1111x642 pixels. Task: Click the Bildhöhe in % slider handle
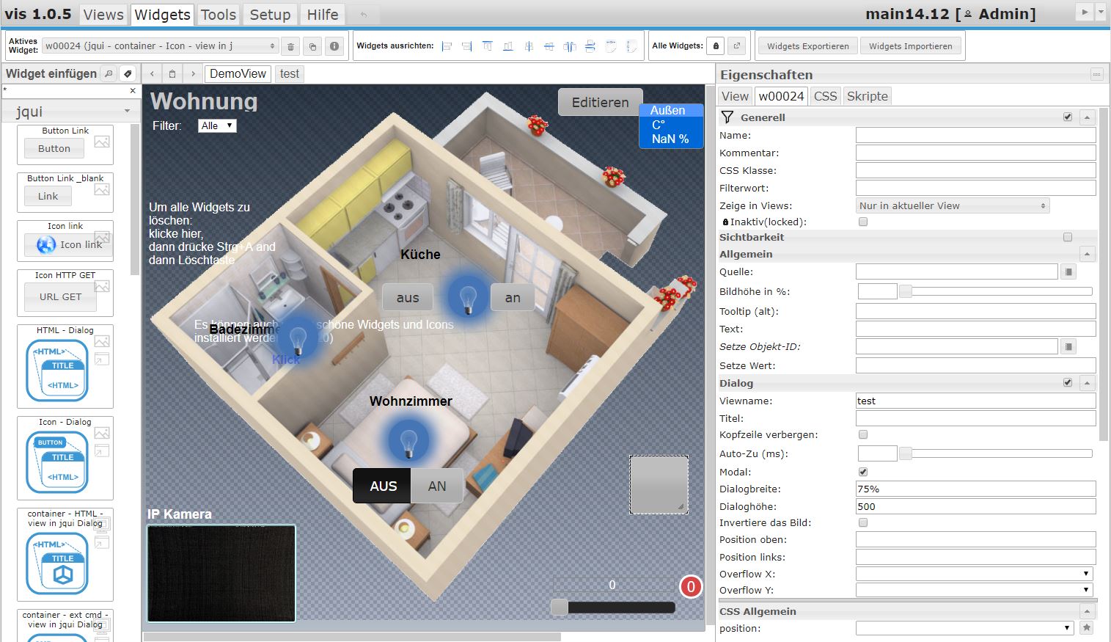906,291
